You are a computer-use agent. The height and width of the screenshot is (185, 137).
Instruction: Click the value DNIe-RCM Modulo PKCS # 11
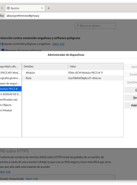(85, 73)
